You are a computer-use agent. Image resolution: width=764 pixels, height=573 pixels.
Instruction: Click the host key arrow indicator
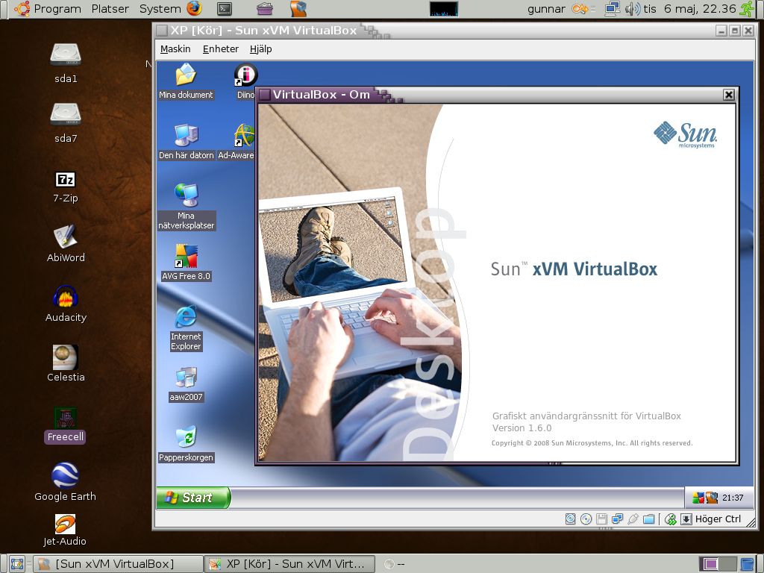[x=686, y=519]
